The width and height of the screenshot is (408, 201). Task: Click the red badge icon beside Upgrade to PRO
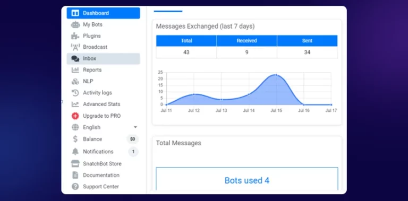tap(75, 116)
